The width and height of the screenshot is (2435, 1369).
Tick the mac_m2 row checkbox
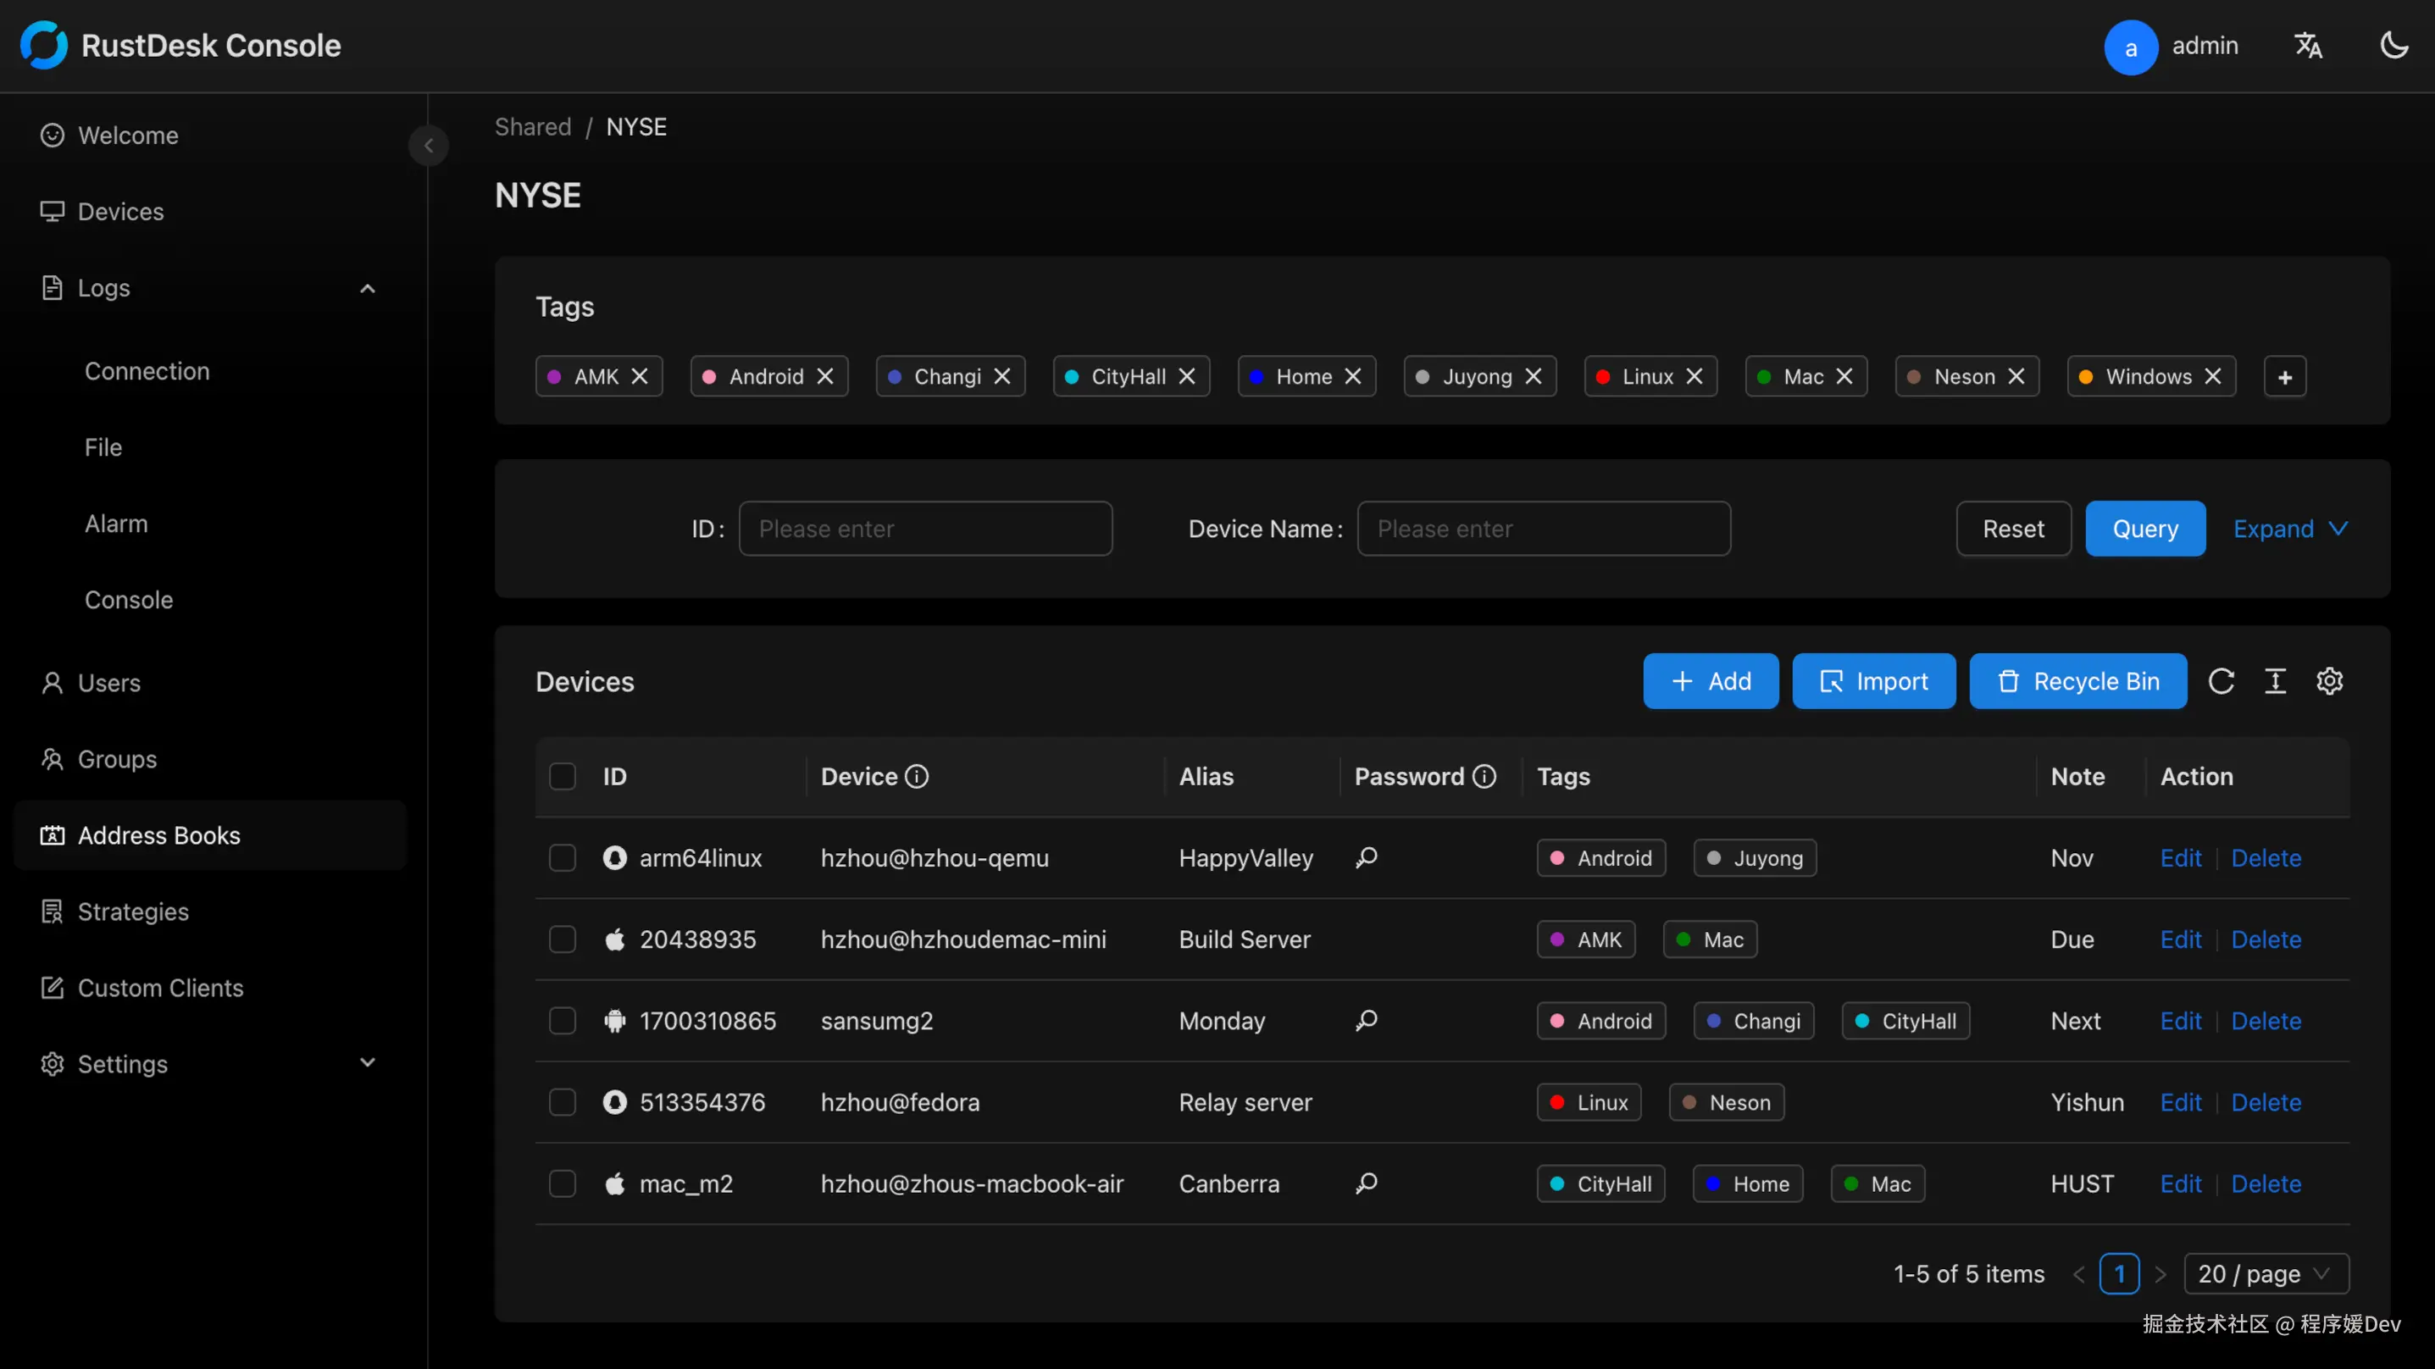[x=563, y=1183]
